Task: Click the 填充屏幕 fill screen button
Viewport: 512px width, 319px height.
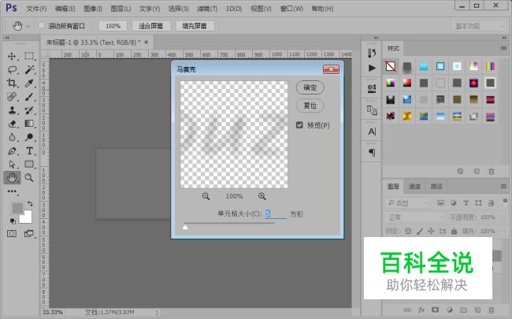Action: tap(195, 26)
